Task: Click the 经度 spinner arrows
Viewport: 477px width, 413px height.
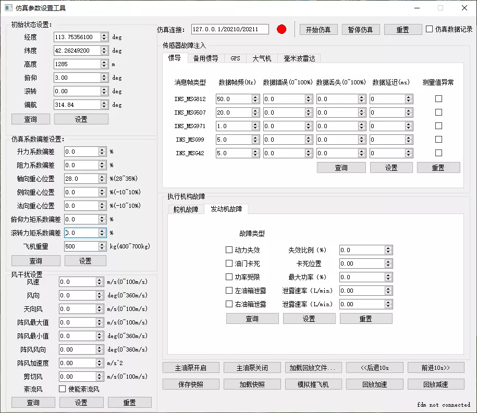Action: [104, 37]
